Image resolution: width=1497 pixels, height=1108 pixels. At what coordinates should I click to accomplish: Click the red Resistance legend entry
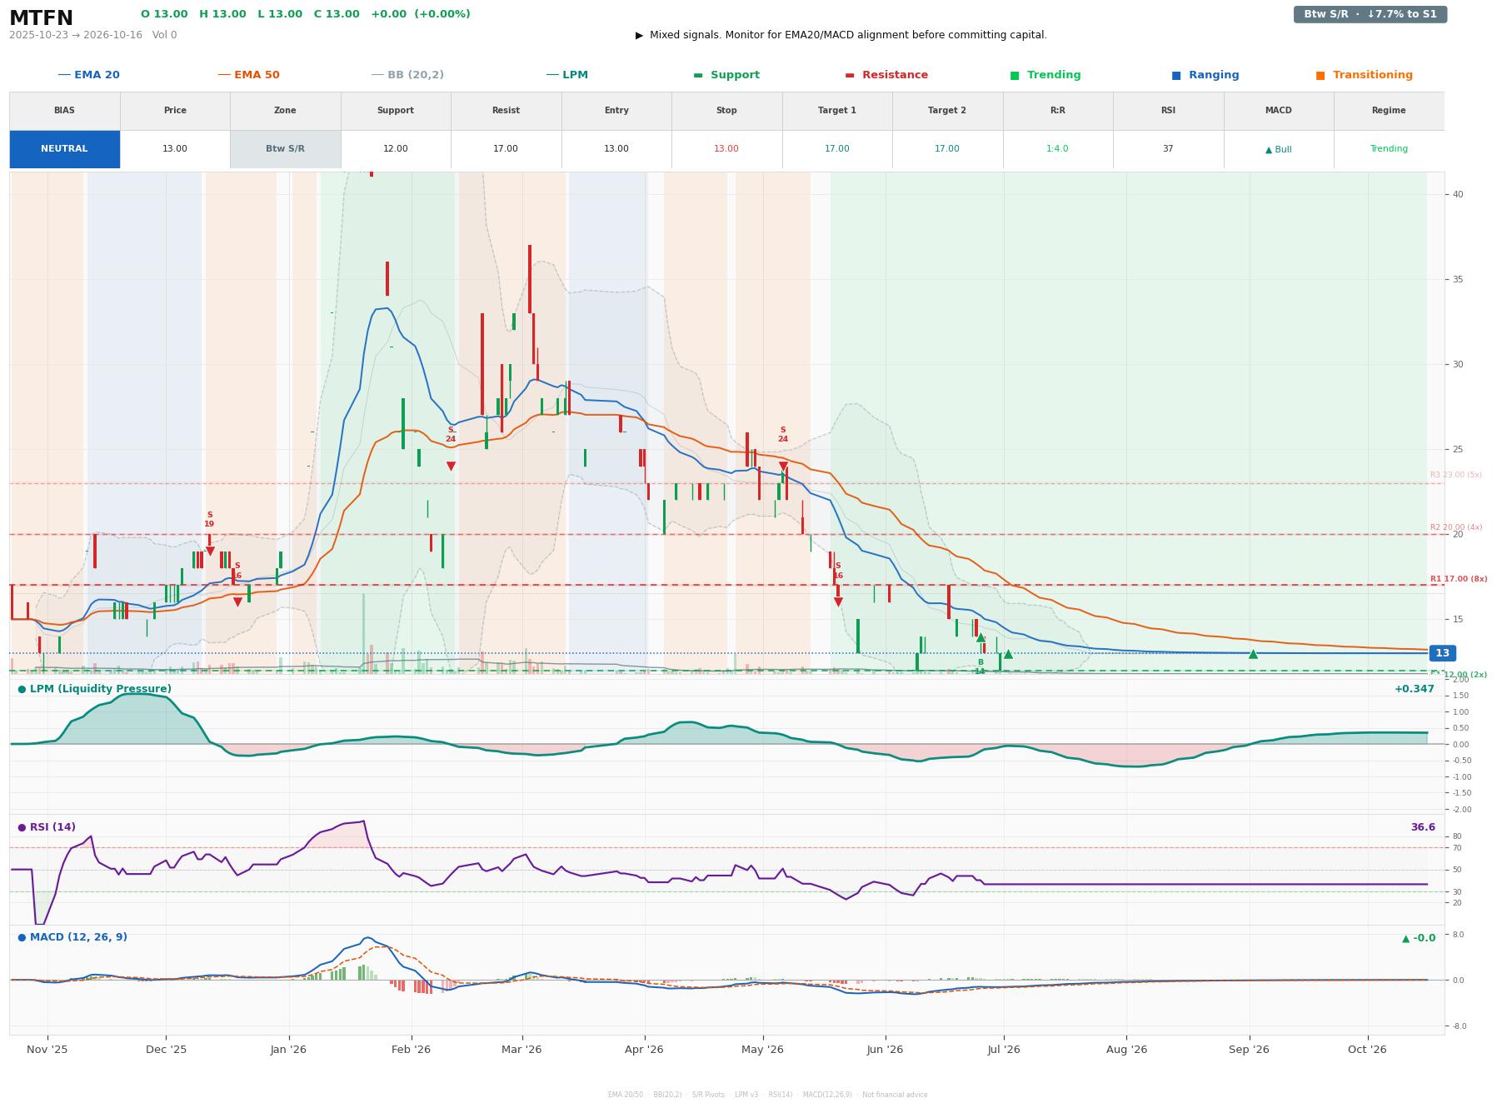[x=886, y=75]
